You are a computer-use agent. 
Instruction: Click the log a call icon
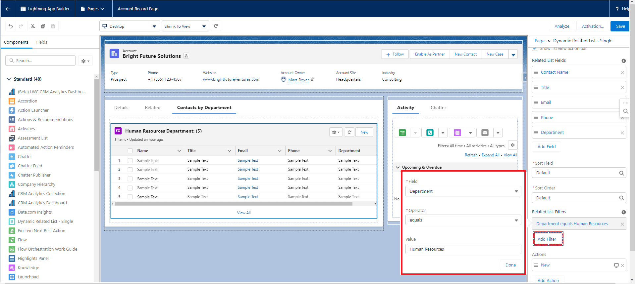(430, 133)
